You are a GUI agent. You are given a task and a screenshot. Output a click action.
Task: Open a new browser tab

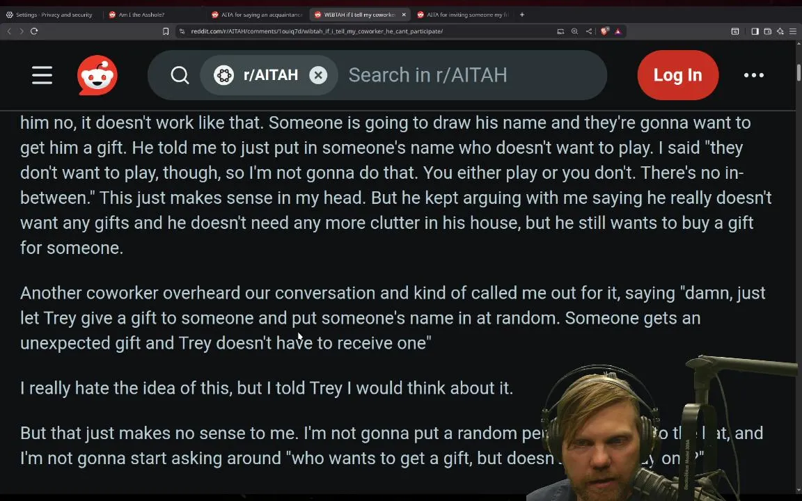tap(521, 15)
